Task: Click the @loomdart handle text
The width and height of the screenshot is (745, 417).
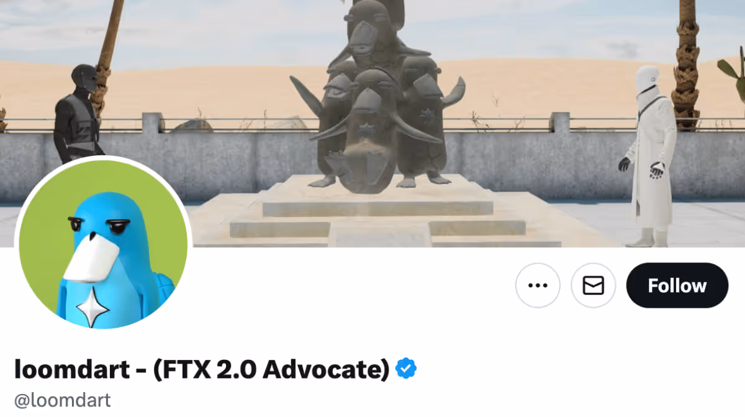Action: pyautogui.click(x=63, y=400)
